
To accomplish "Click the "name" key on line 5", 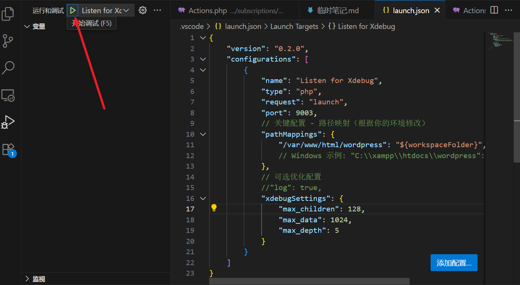I will (274, 80).
